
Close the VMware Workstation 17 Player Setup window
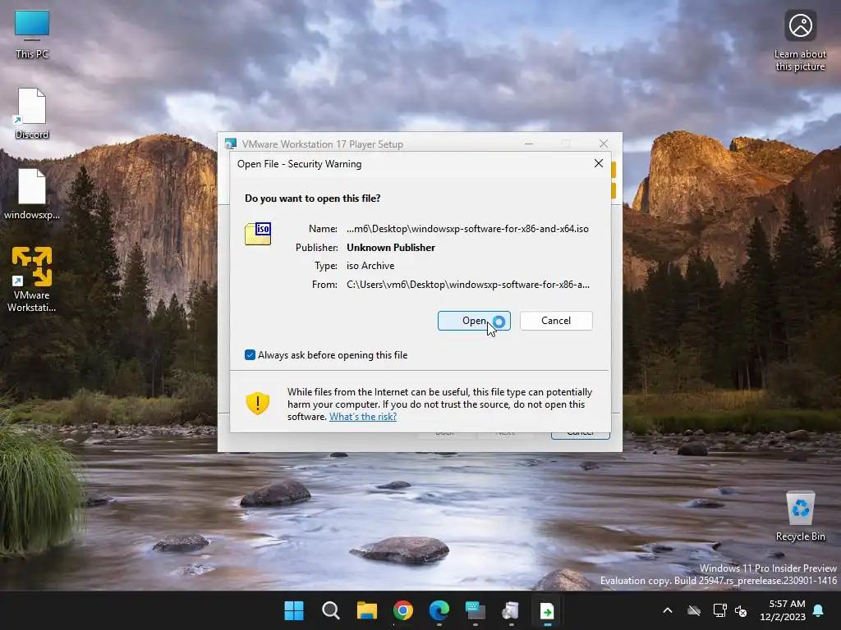coord(604,144)
